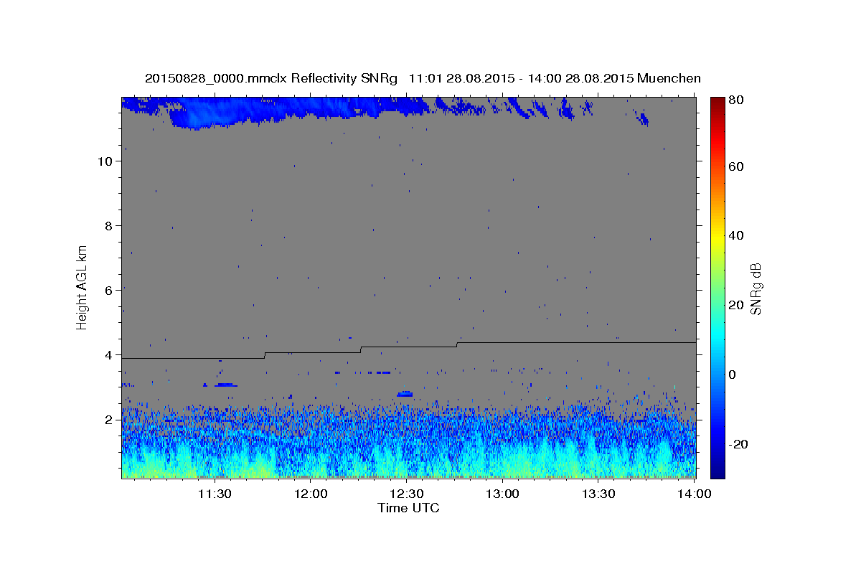Click the dark blue bottom of colorbar

tap(717, 470)
